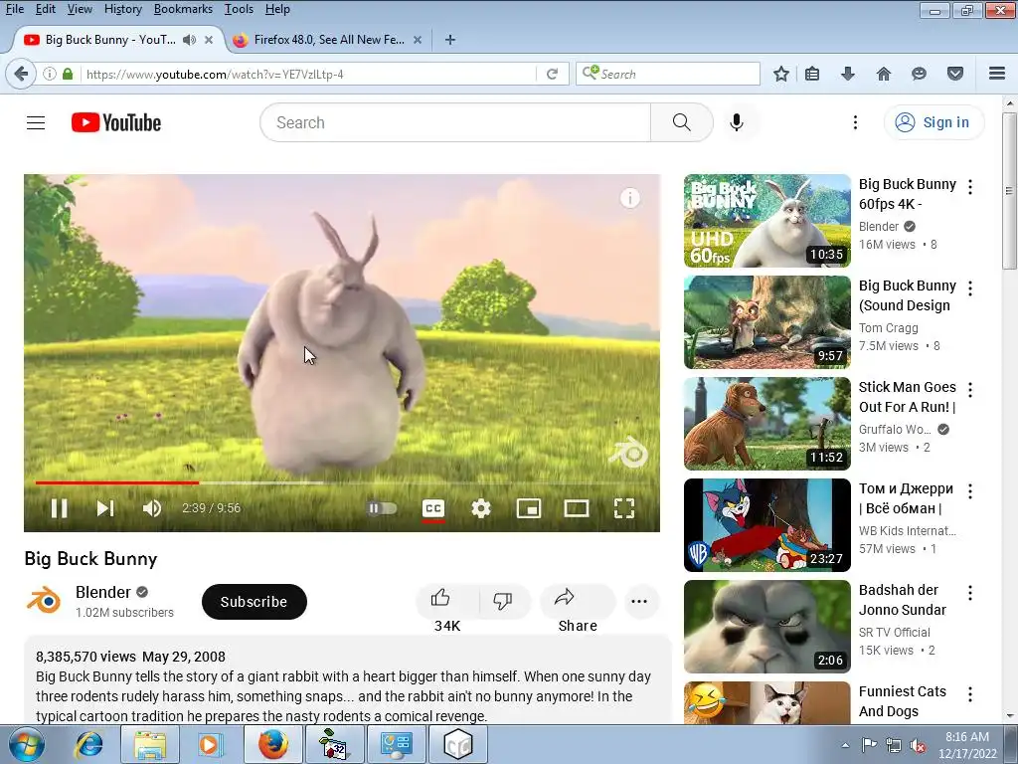The width and height of the screenshot is (1018, 764).
Task: Open Badshah der Jonno Sundar thumbnail
Action: pyautogui.click(x=766, y=627)
